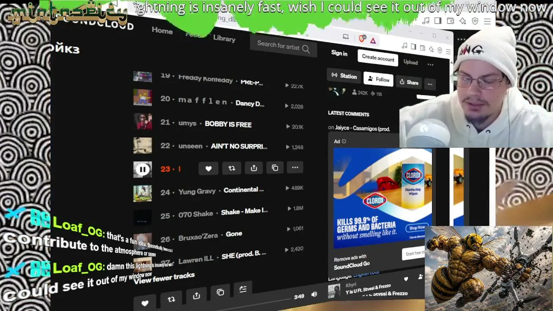Open the Clorox advertisement banner
Viewport: 553px width, 311px height.
coord(382,199)
